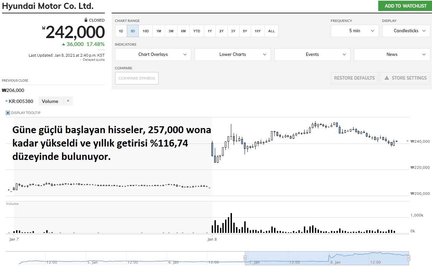Click the Hyundai Motor Co. Ltd. title
This screenshot has width=432, height=267.
48,6
